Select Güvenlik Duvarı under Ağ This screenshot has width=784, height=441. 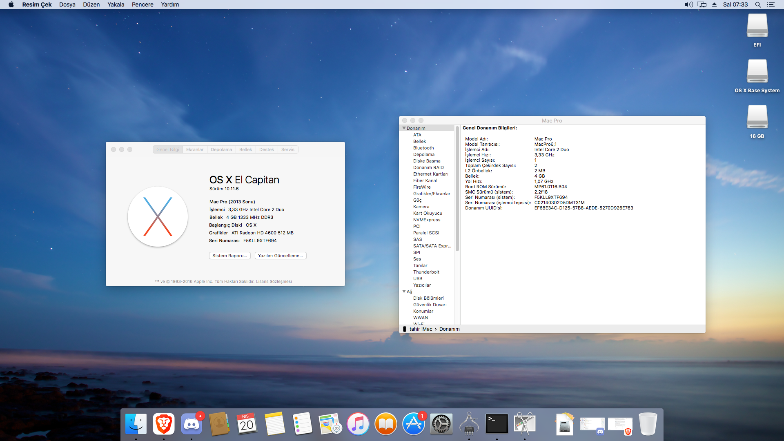point(430,305)
